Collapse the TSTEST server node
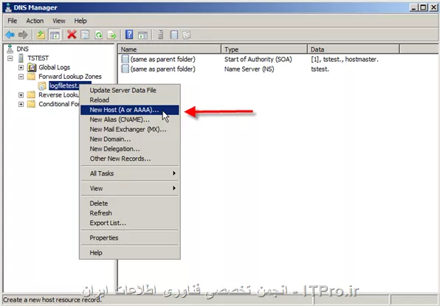Viewport: 440px width, 306px height. 10,58
